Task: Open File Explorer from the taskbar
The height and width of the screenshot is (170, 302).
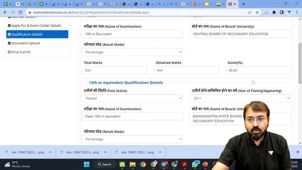Action: click(x=133, y=164)
